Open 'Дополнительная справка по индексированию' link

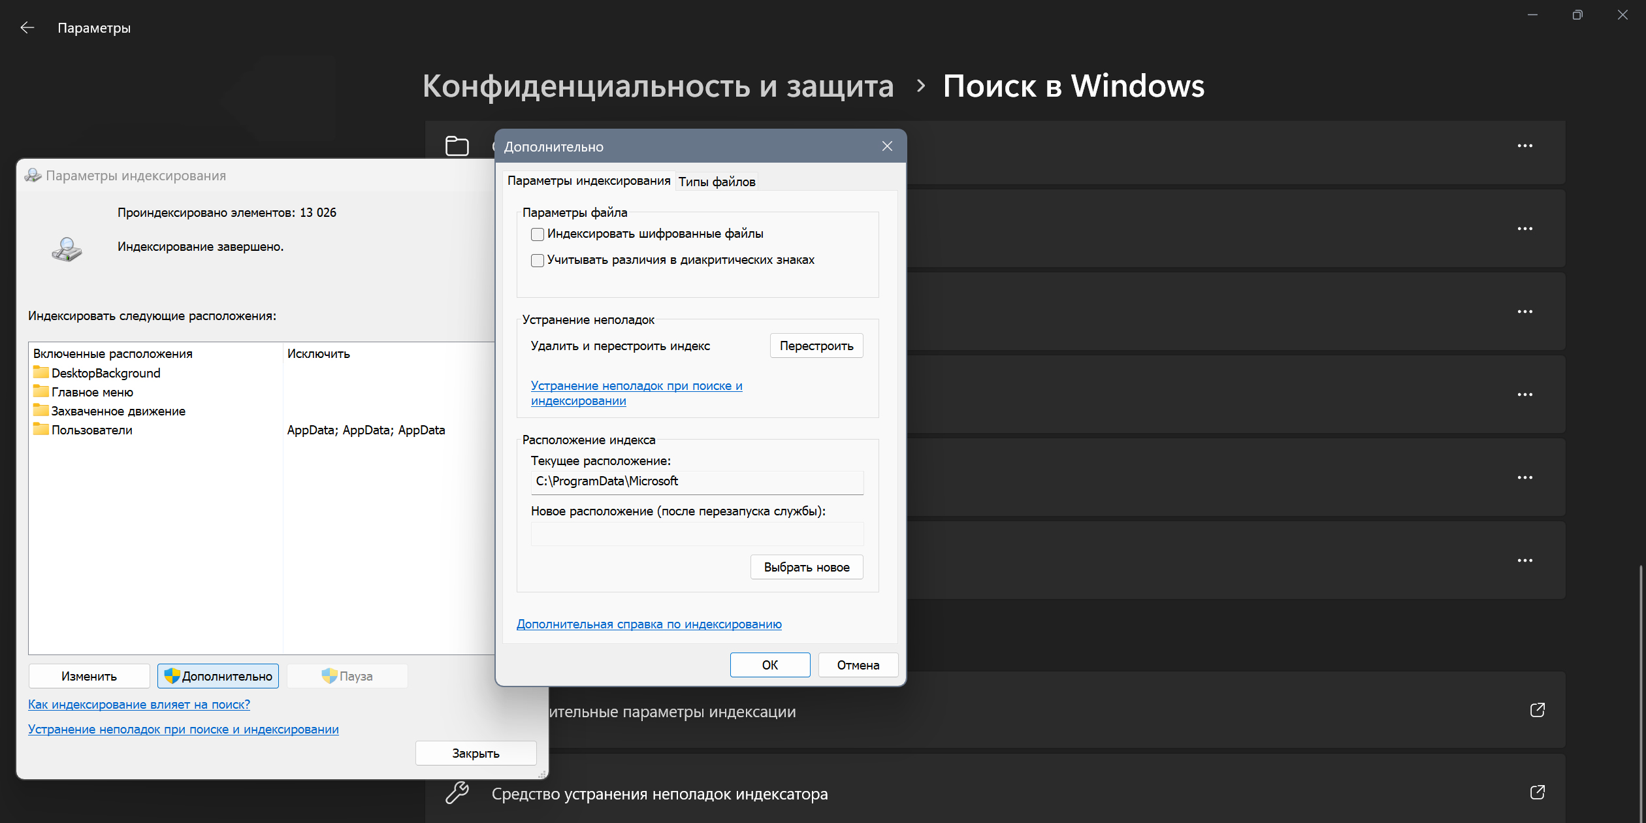coord(649,624)
